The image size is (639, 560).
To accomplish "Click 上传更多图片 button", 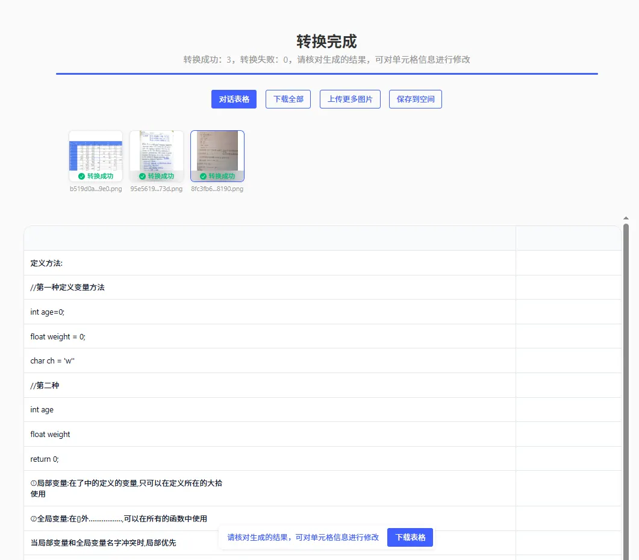I will point(350,99).
